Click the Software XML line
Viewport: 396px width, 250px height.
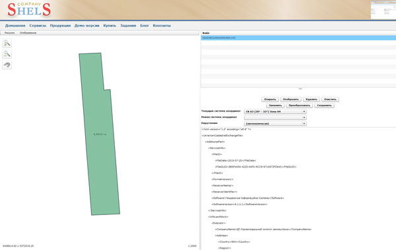click(247, 198)
